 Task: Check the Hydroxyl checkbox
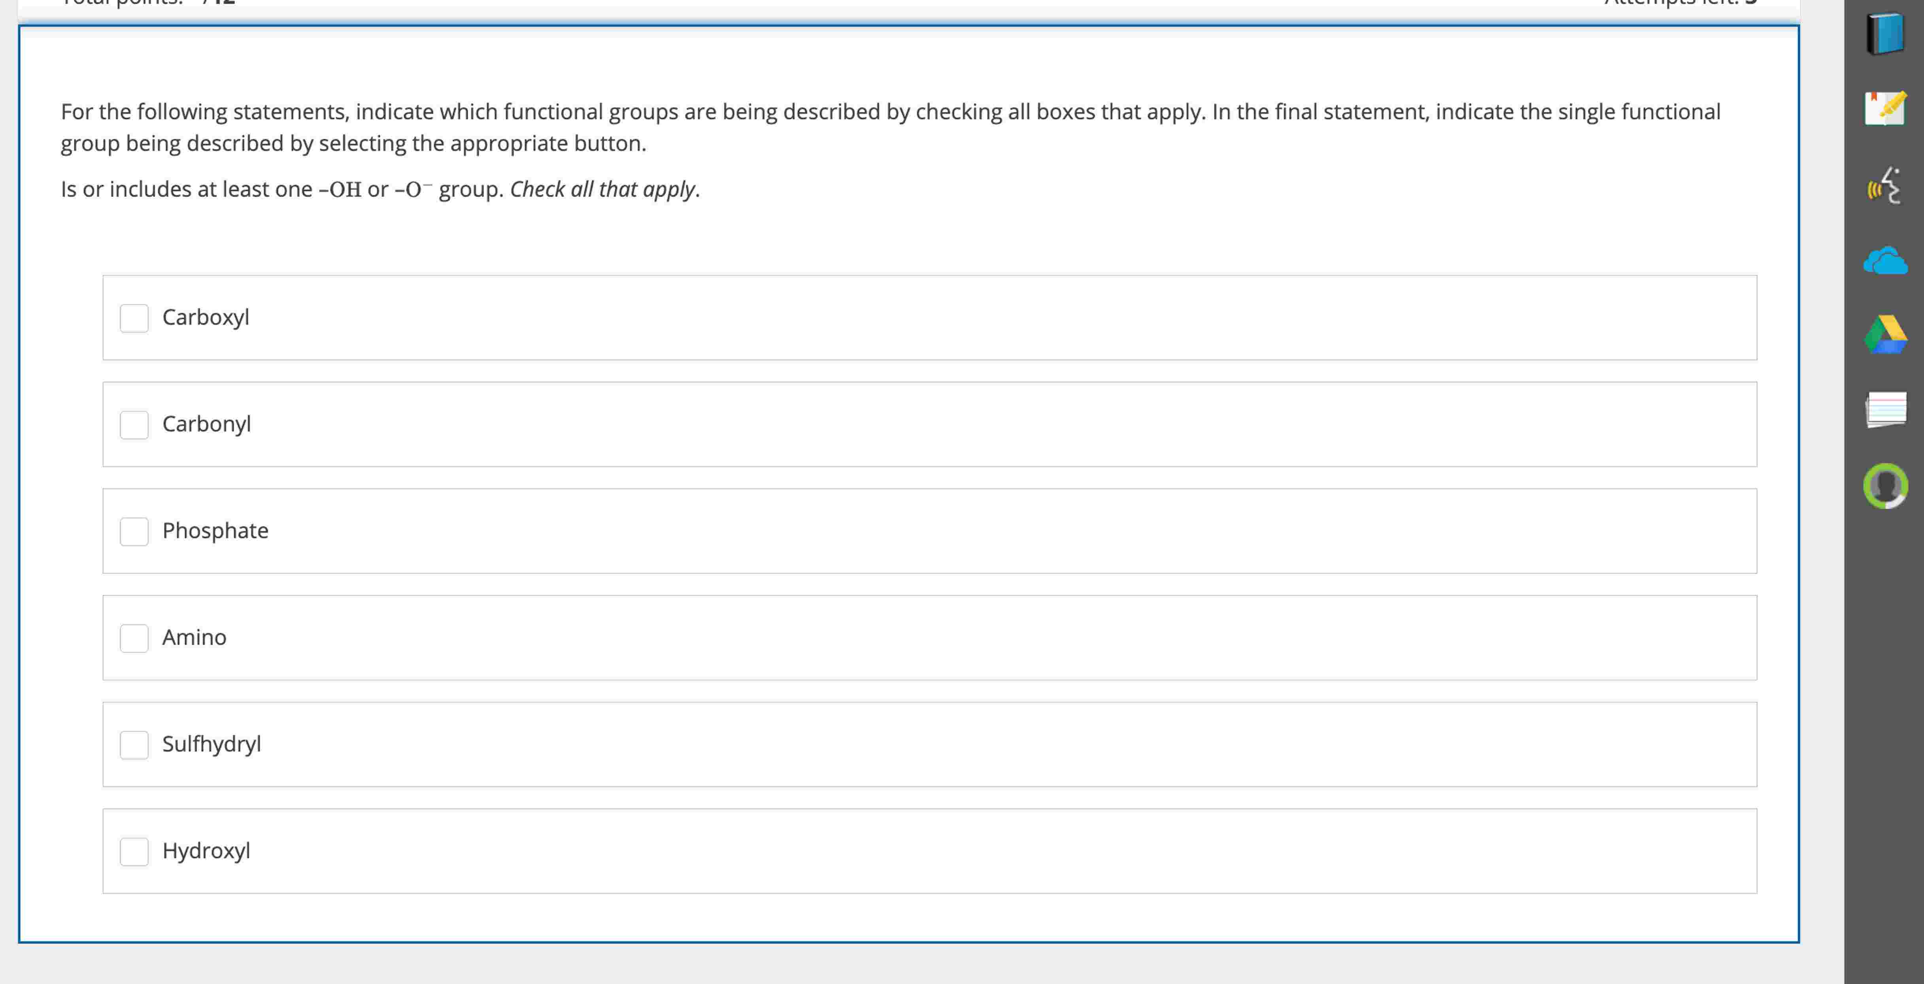134,851
